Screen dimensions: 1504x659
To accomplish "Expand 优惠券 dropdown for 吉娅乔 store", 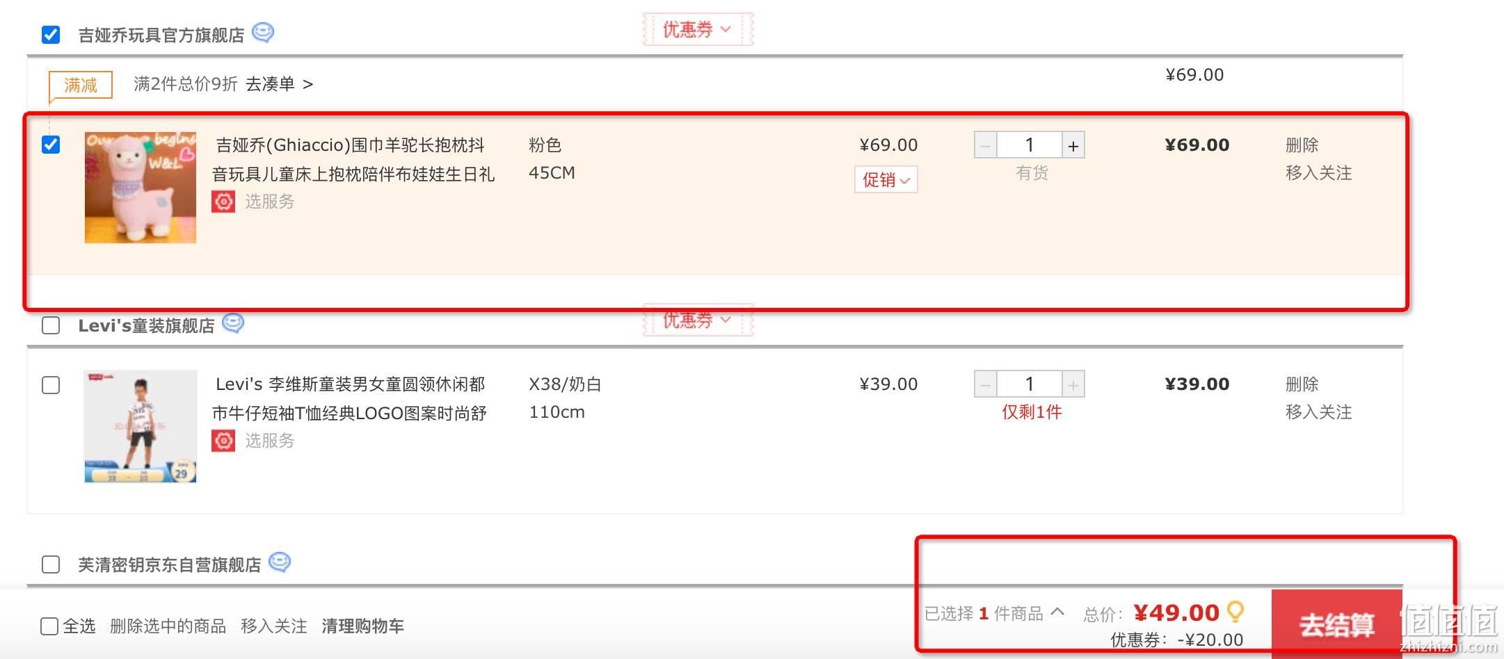I will (698, 29).
